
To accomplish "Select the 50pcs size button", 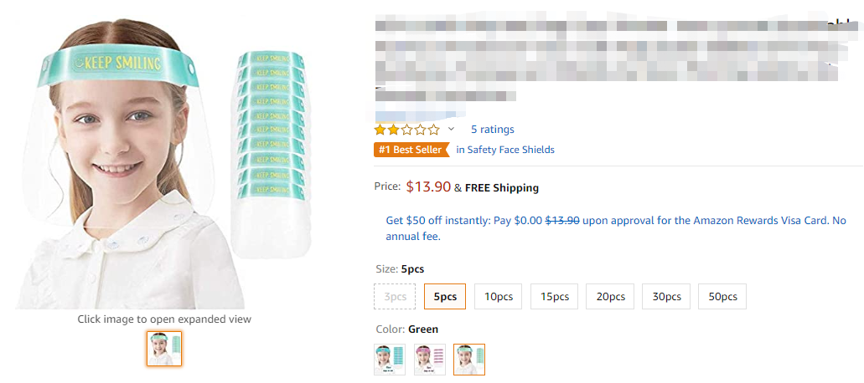I will point(722,297).
